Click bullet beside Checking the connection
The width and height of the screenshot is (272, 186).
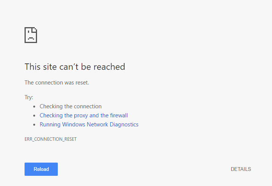34,106
